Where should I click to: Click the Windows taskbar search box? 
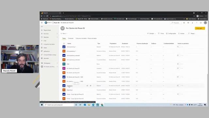pos(59,105)
